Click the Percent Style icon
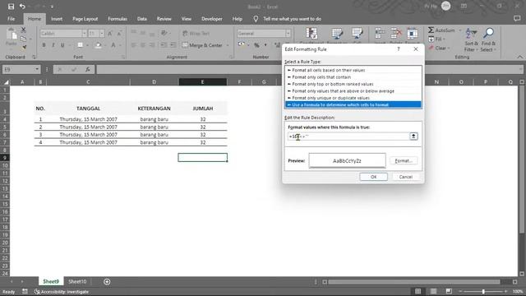Screen dimensions: 526x296 [256, 45]
